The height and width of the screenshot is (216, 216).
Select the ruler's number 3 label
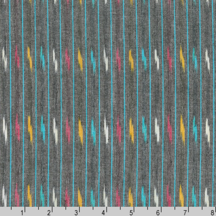(x=76, y=213)
